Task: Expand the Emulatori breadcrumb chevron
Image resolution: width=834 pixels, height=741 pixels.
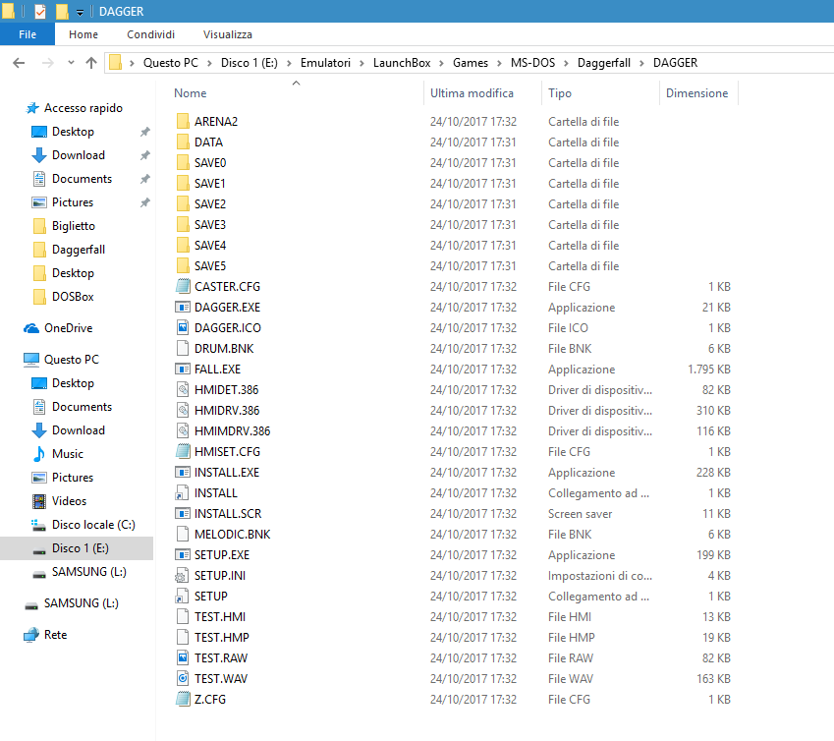Action: pyautogui.click(x=361, y=63)
